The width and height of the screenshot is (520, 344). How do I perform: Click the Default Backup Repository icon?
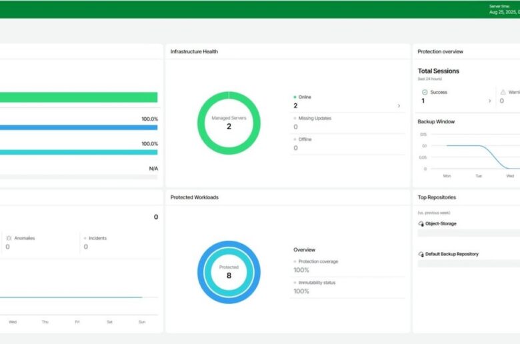(421, 255)
